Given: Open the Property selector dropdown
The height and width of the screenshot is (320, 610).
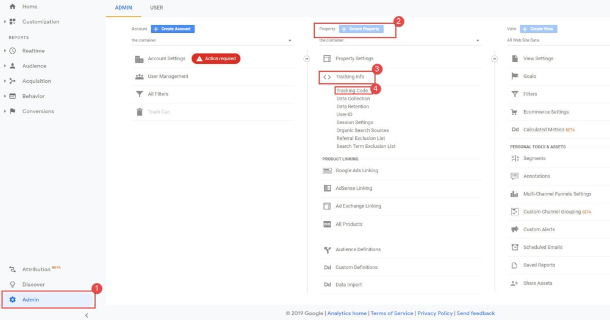Looking at the screenshot, I should [x=400, y=40].
